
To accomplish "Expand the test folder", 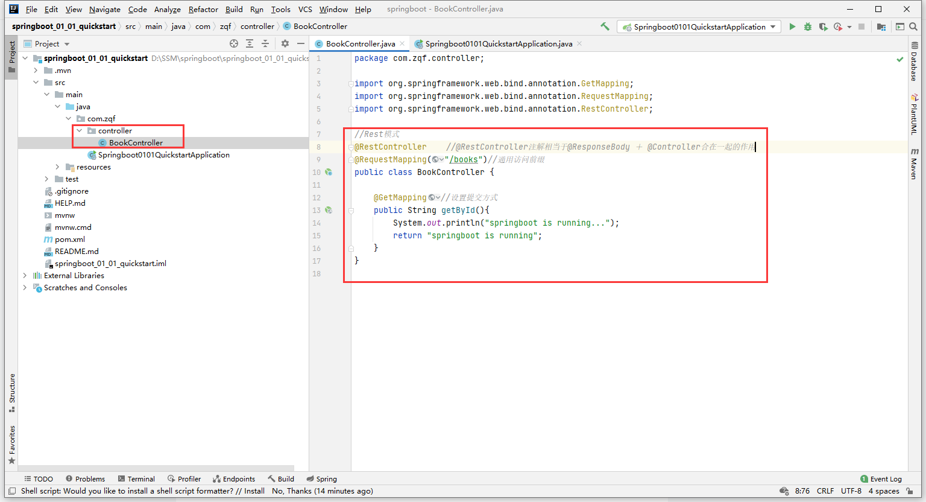I will pyautogui.click(x=46, y=179).
